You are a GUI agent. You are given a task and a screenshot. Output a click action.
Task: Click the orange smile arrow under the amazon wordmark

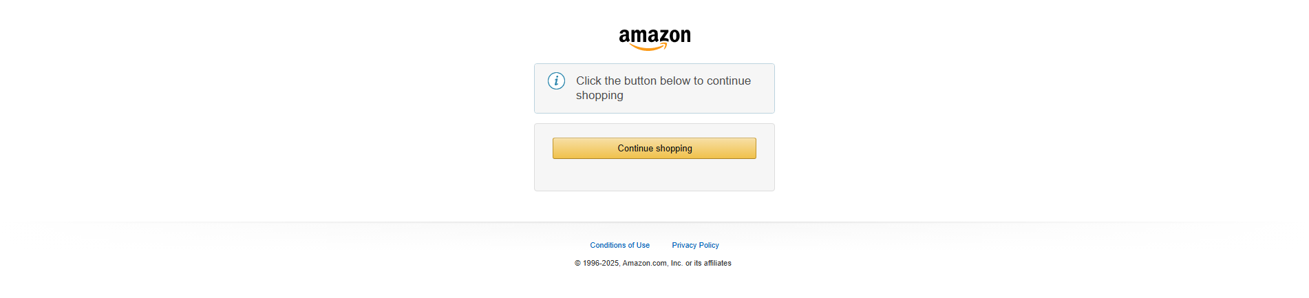pos(648,47)
